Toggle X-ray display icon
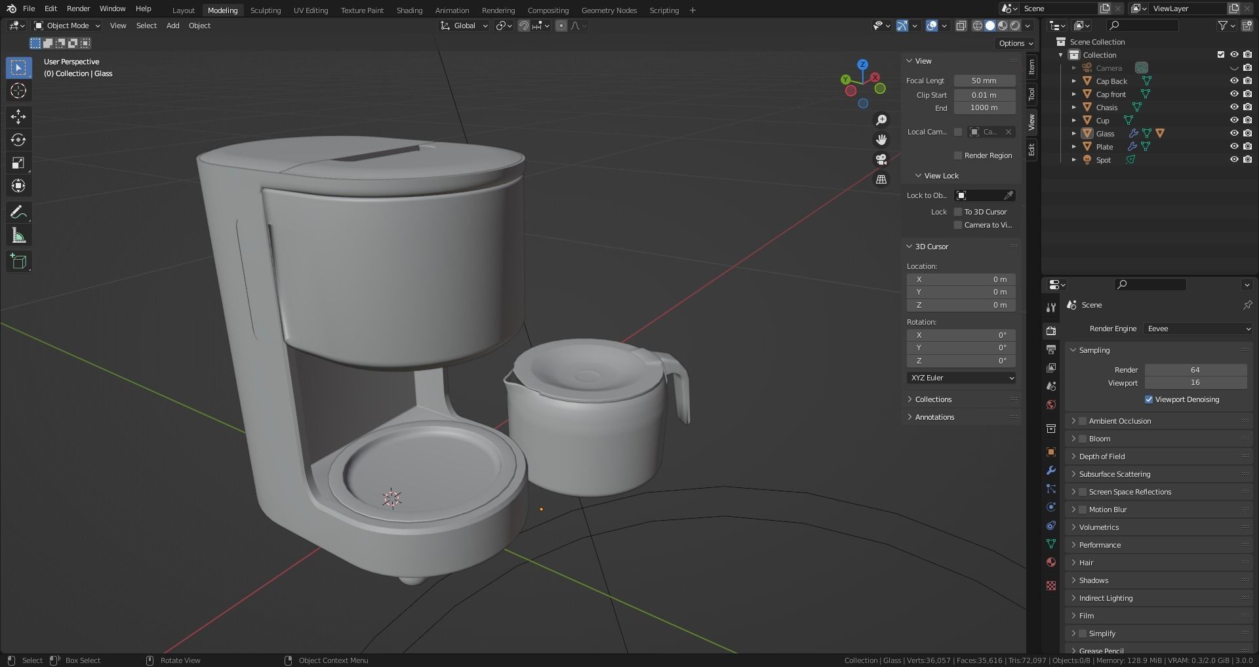The height and width of the screenshot is (667, 1259). pyautogui.click(x=961, y=26)
